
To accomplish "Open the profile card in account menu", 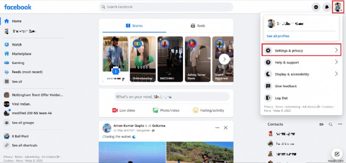I will tap(301, 24).
